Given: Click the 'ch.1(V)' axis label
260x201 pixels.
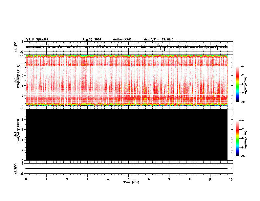Looking at the screenshot, I should 16,47.
